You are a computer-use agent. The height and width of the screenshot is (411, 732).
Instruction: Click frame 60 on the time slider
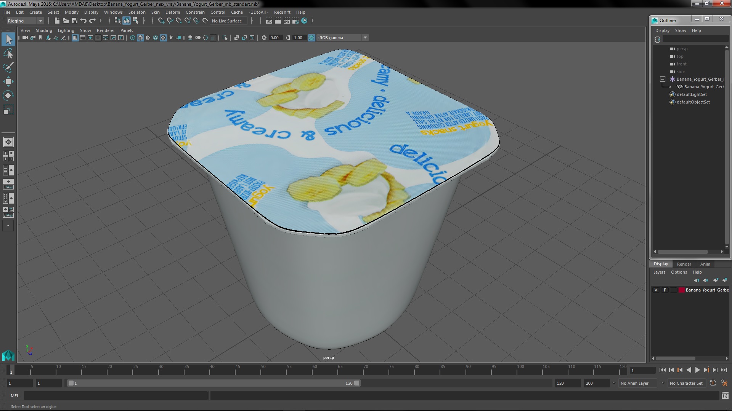pyautogui.click(x=315, y=370)
